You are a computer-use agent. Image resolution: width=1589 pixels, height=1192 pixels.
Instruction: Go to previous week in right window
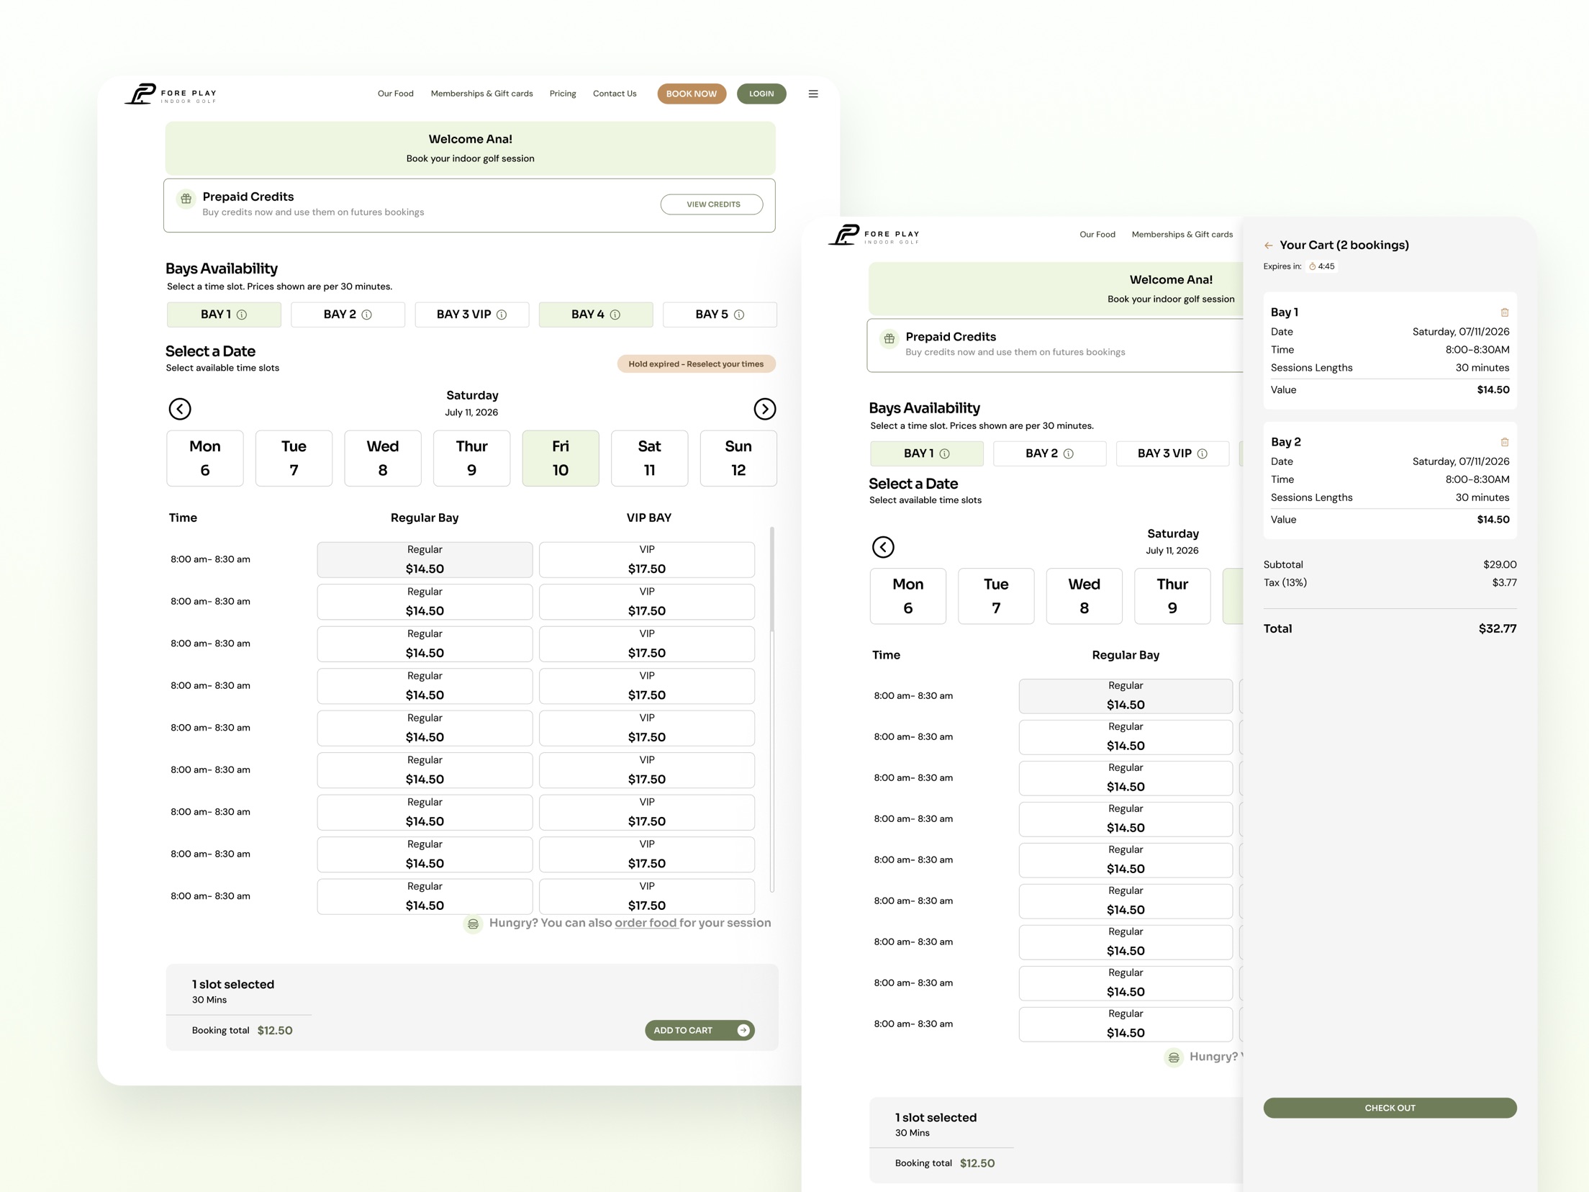coord(883,547)
